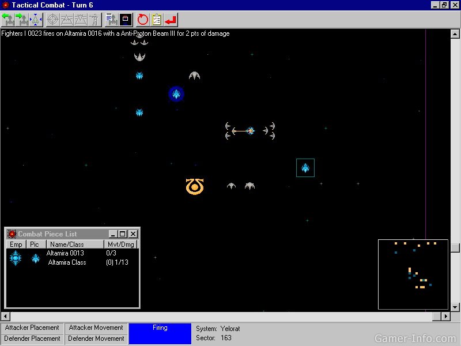Click the red circular retreat icon
This screenshot has height=346, width=461.
[142, 19]
